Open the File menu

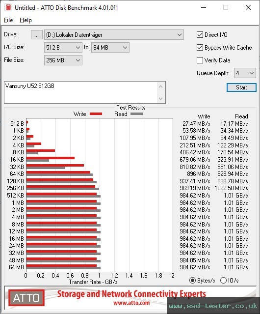pyautogui.click(x=8, y=20)
